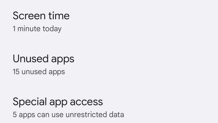Select the Unused apps heading

(43, 59)
